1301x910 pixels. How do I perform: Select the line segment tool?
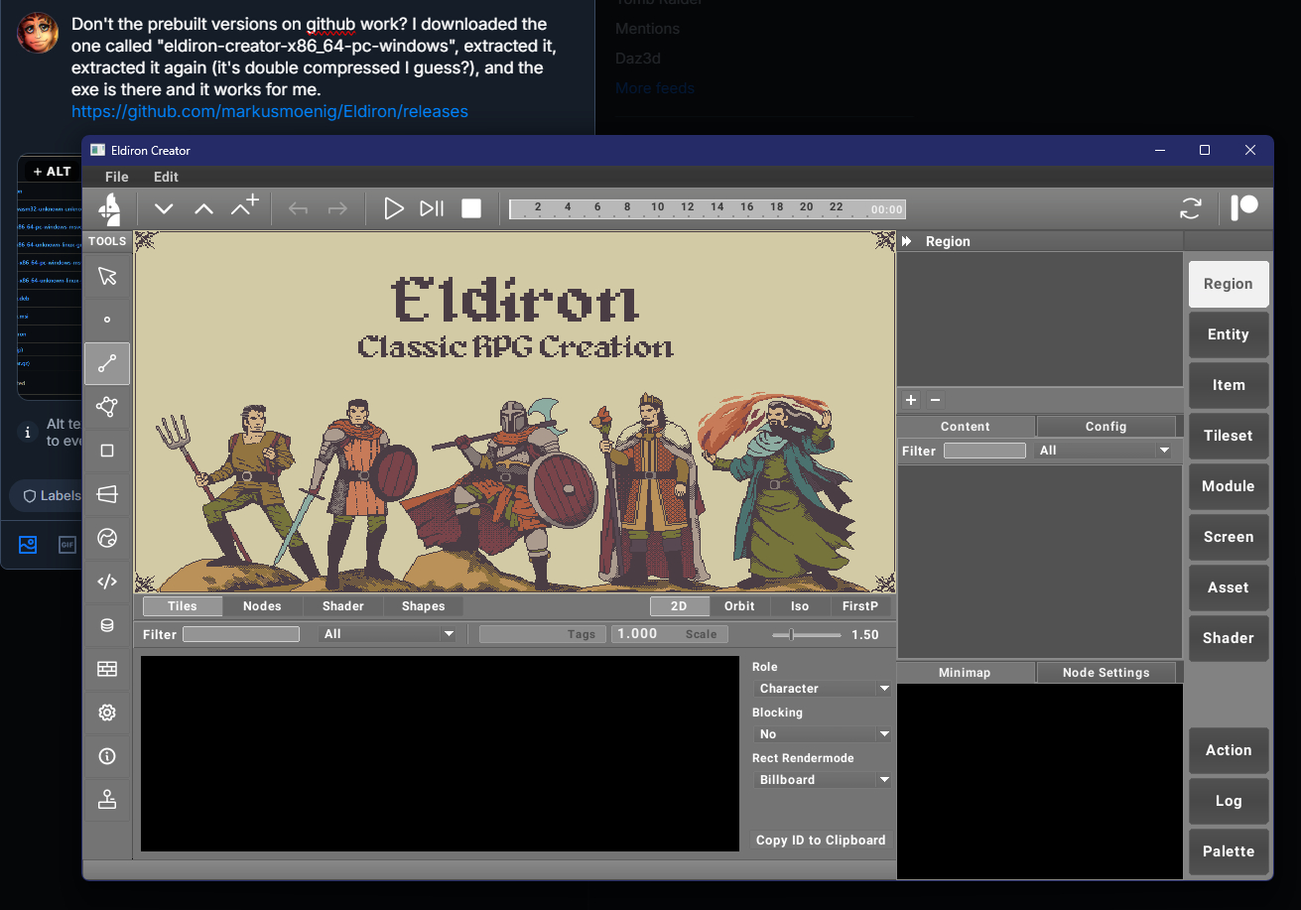107,363
